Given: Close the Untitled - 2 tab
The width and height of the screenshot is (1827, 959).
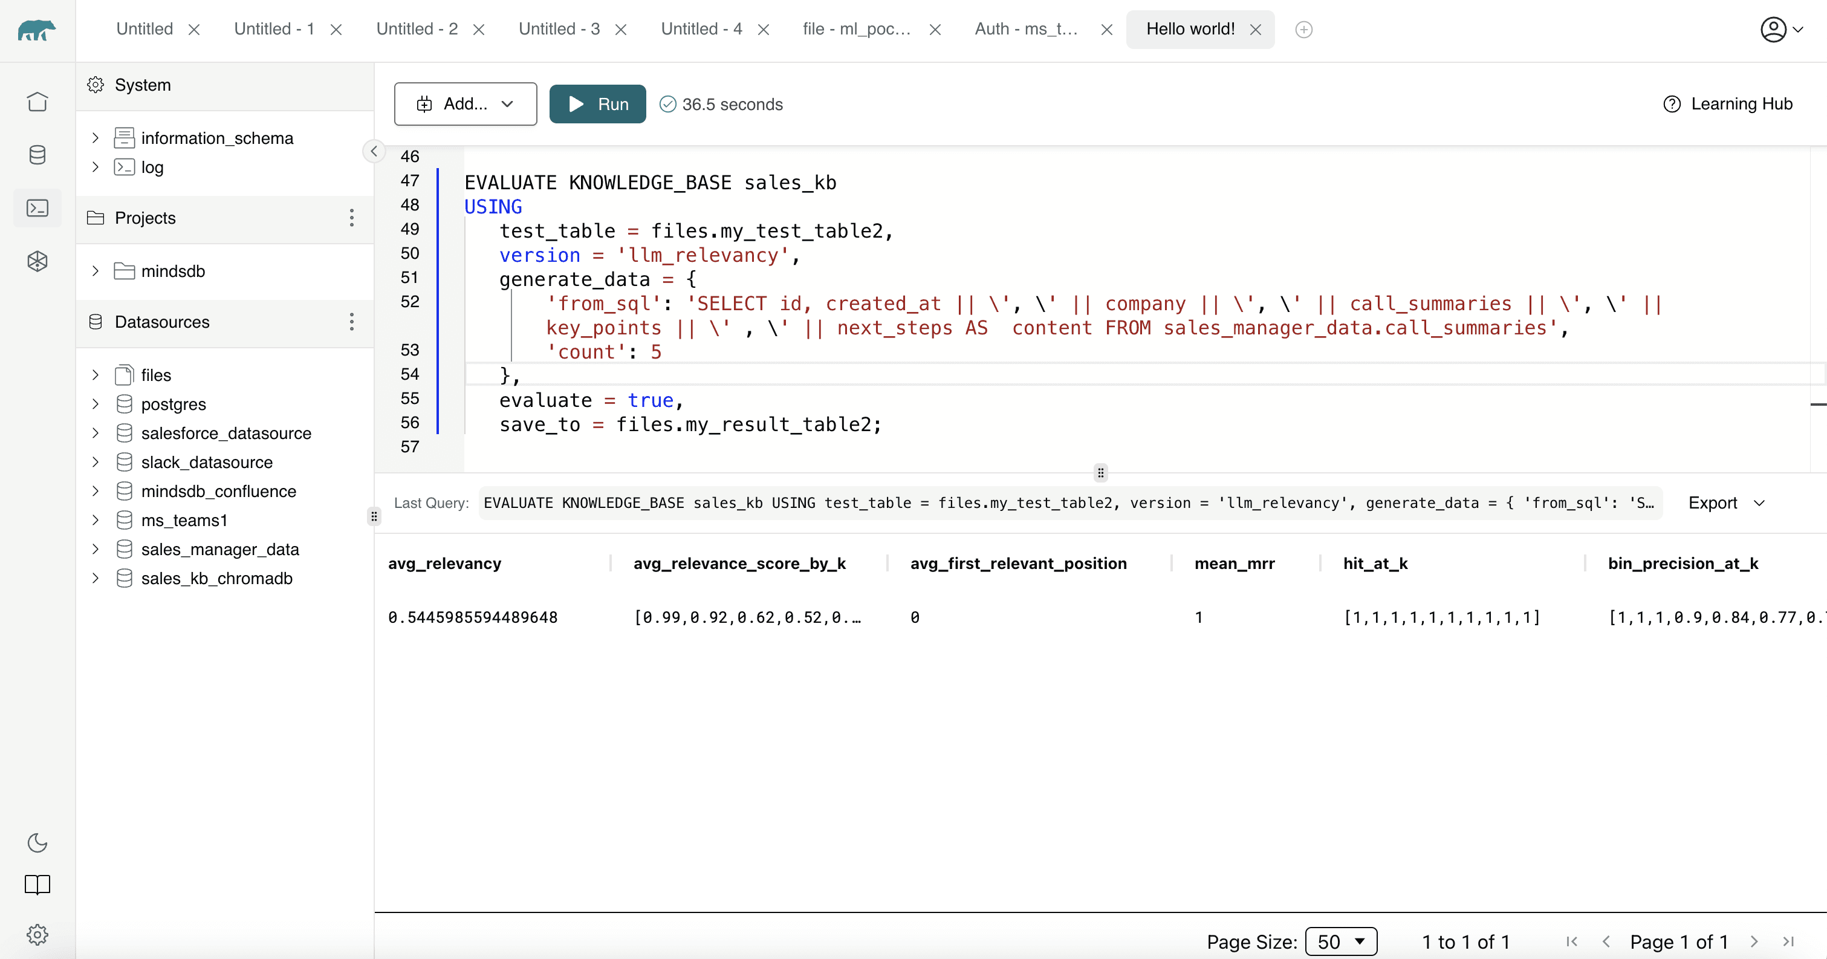Looking at the screenshot, I should coord(479,30).
